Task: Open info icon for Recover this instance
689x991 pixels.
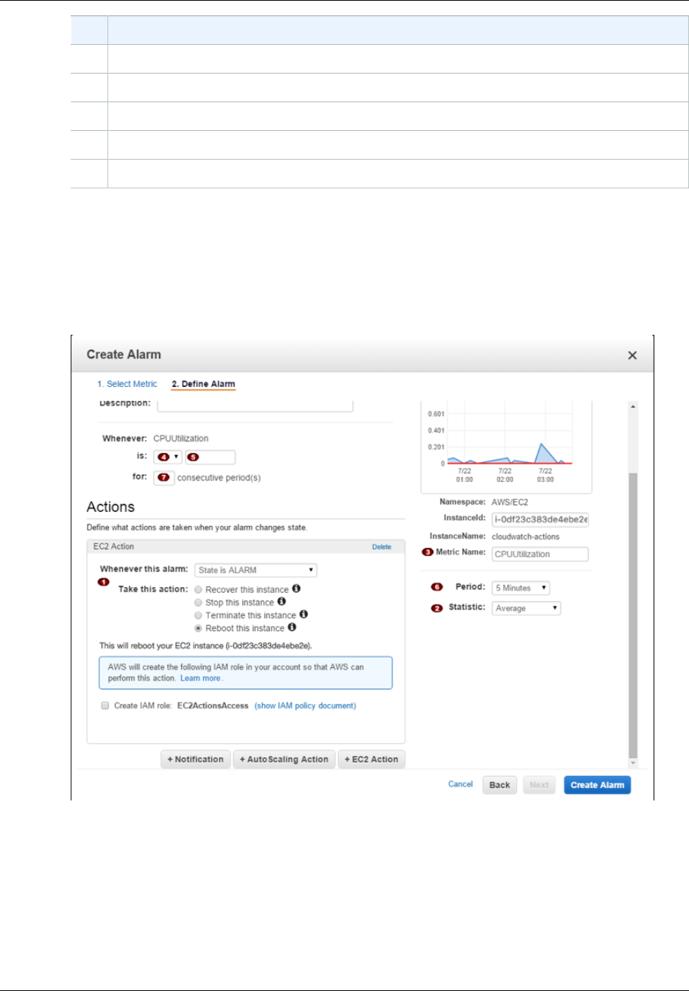Action: [296, 589]
